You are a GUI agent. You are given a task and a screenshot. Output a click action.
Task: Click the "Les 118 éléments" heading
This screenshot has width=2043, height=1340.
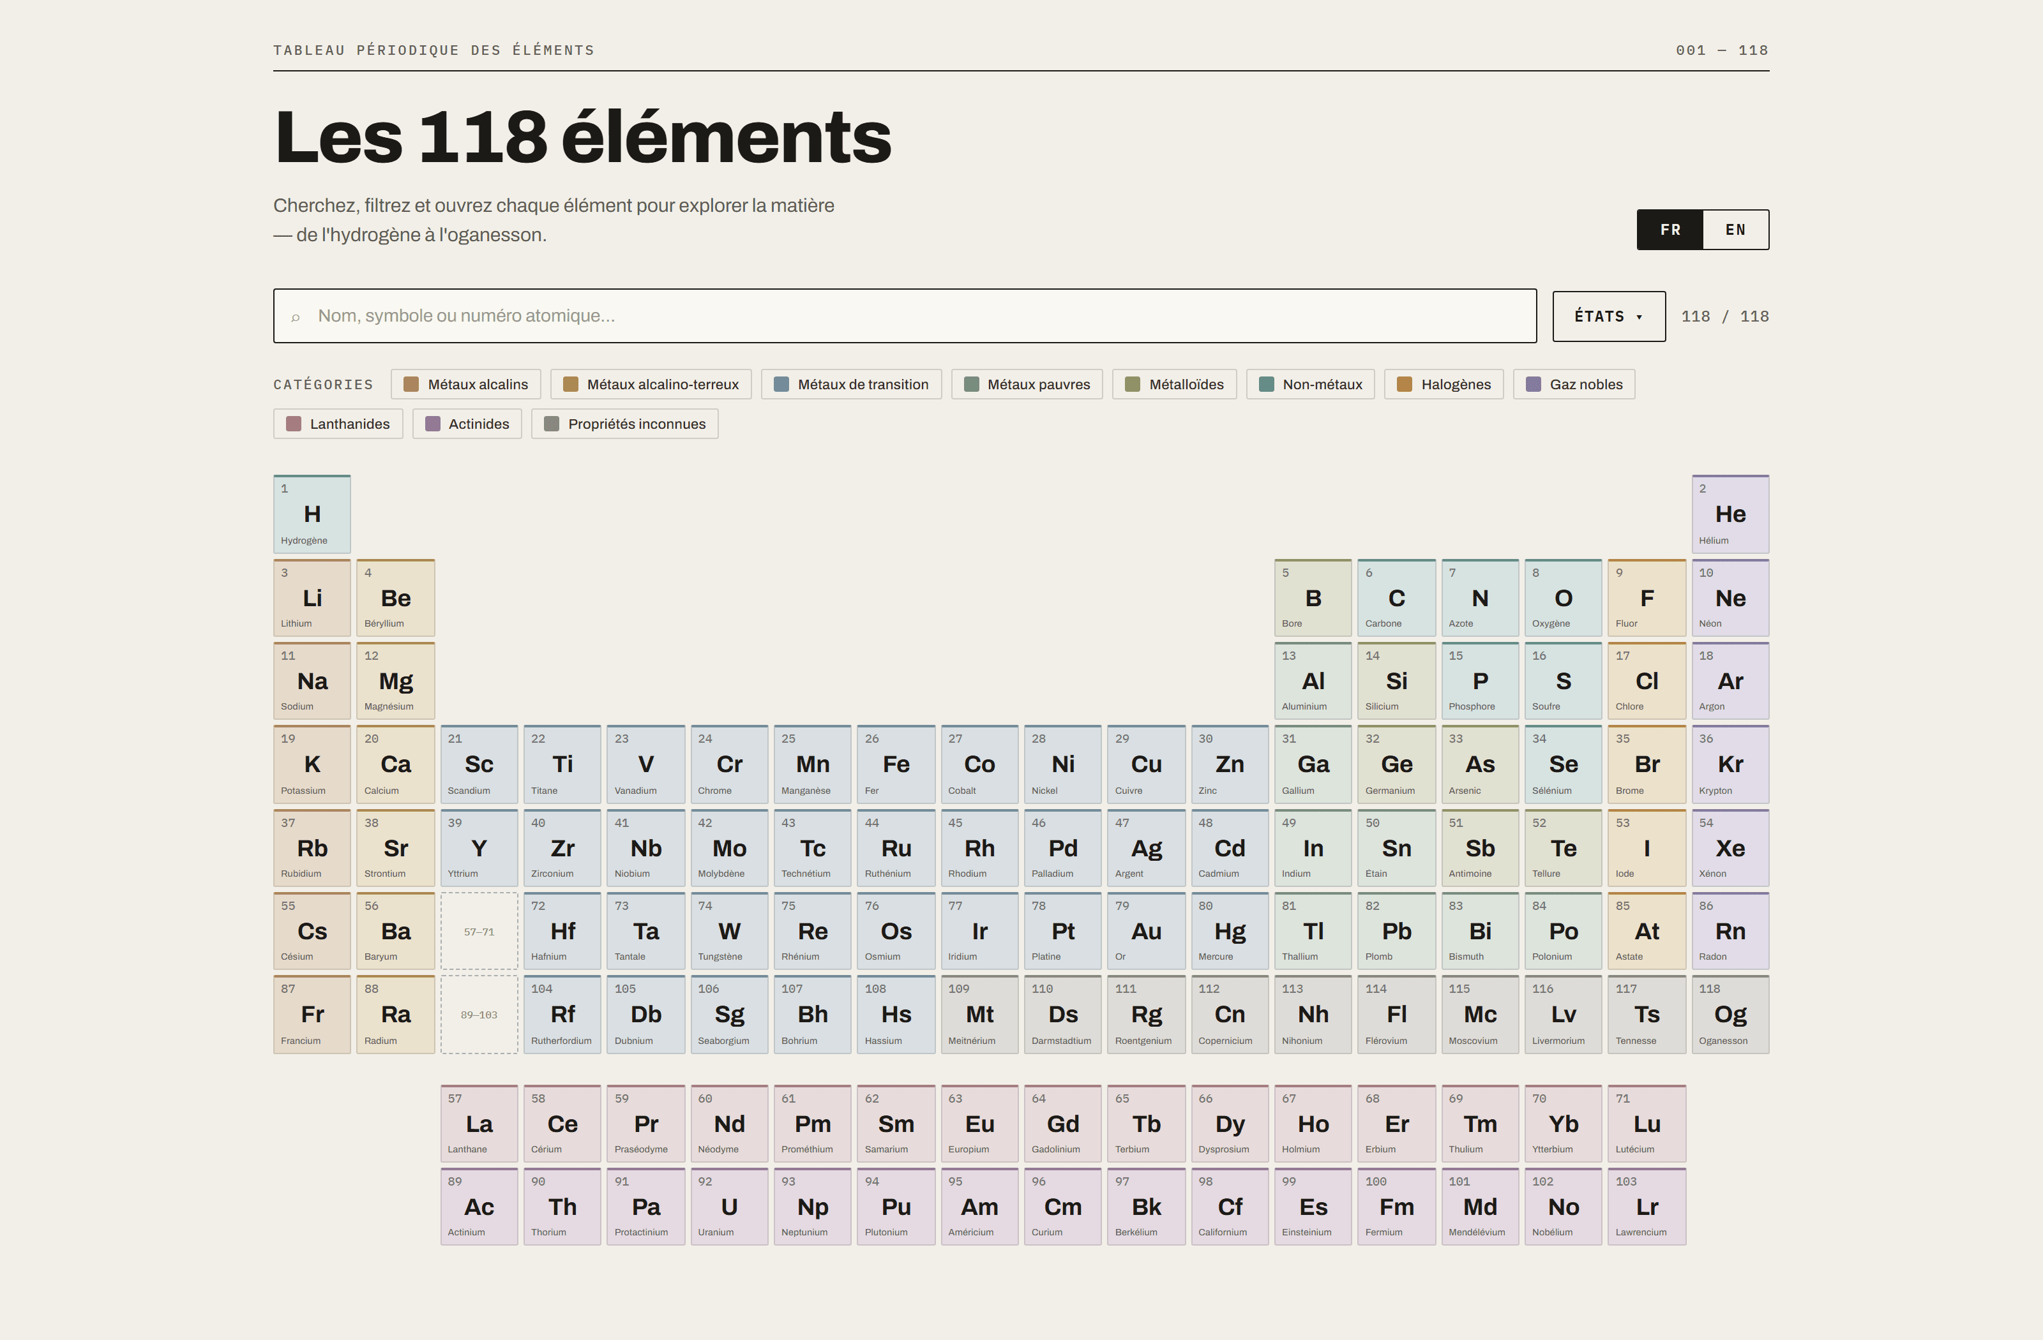(x=583, y=137)
